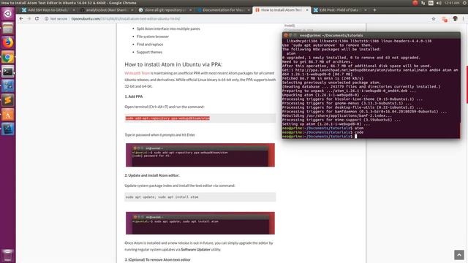Image resolution: width=468 pixels, height=263 pixels.
Task: Close the How to Install Atom tab
Action: tap(307, 9)
